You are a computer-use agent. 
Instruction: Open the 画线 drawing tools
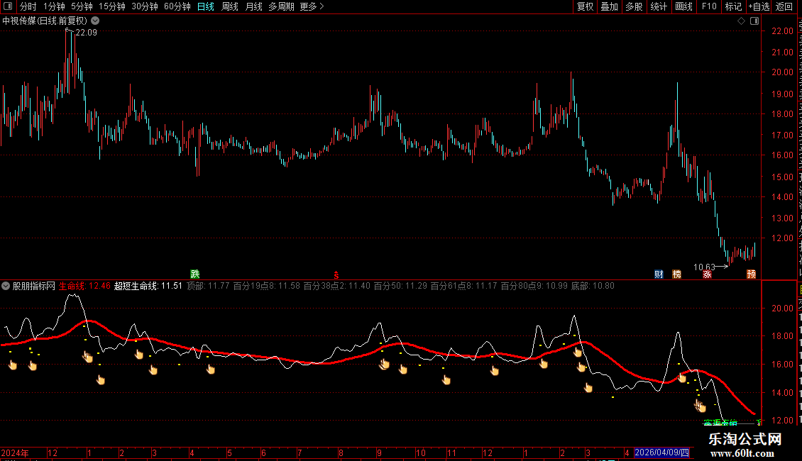click(x=683, y=6)
